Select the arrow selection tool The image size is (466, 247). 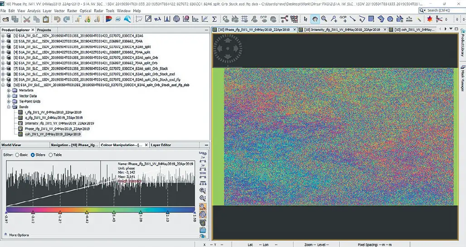click(x=306, y=19)
